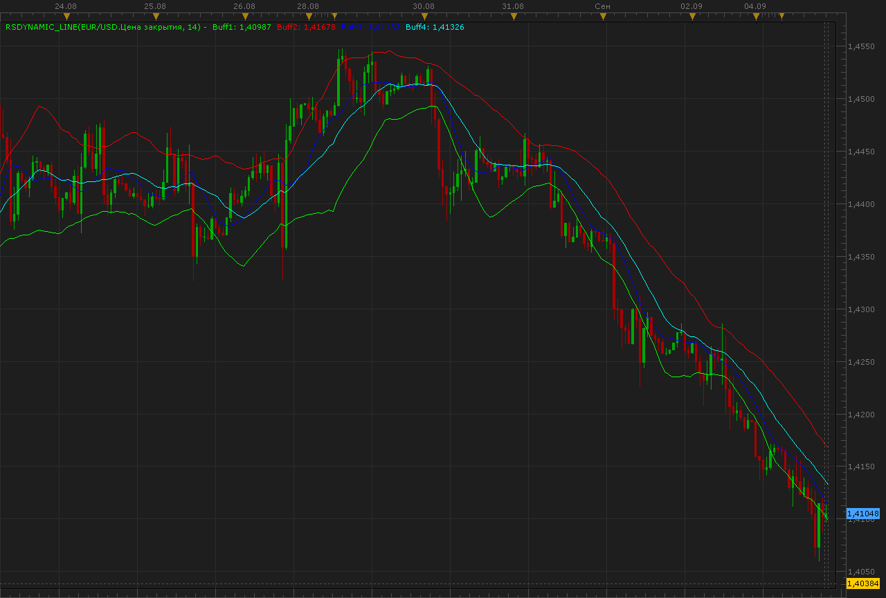The width and height of the screenshot is (886, 598).
Task: Click the yellow 1,40384 price tag
Action: pos(863,584)
